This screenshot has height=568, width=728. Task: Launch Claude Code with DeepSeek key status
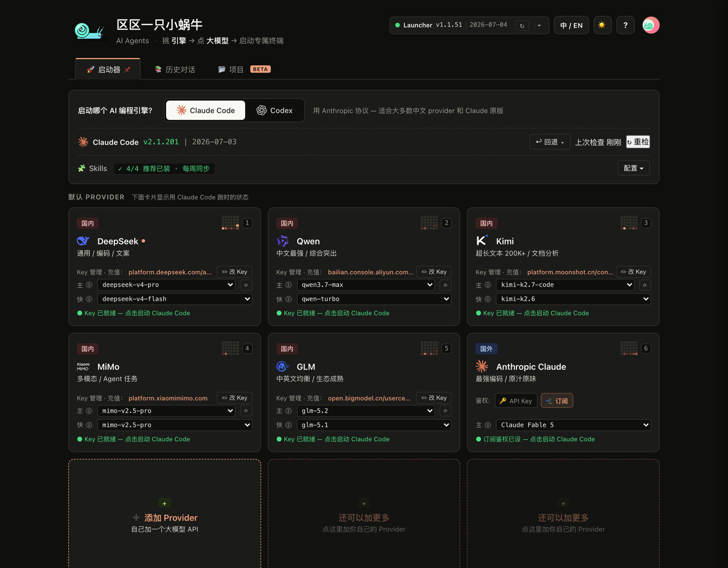click(134, 313)
